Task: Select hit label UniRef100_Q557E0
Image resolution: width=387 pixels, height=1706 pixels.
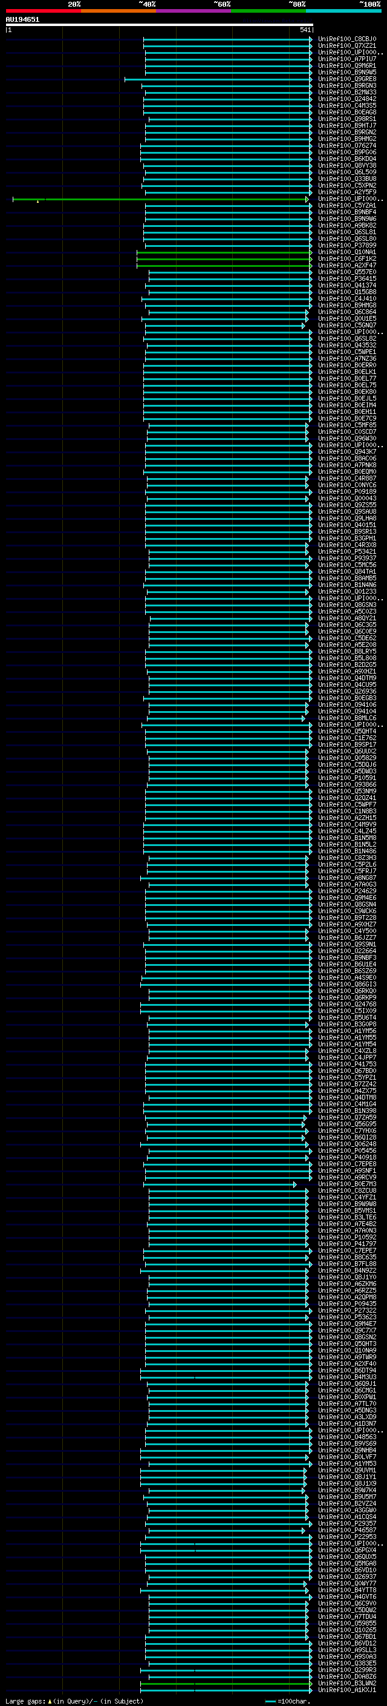Action: pos(346,272)
